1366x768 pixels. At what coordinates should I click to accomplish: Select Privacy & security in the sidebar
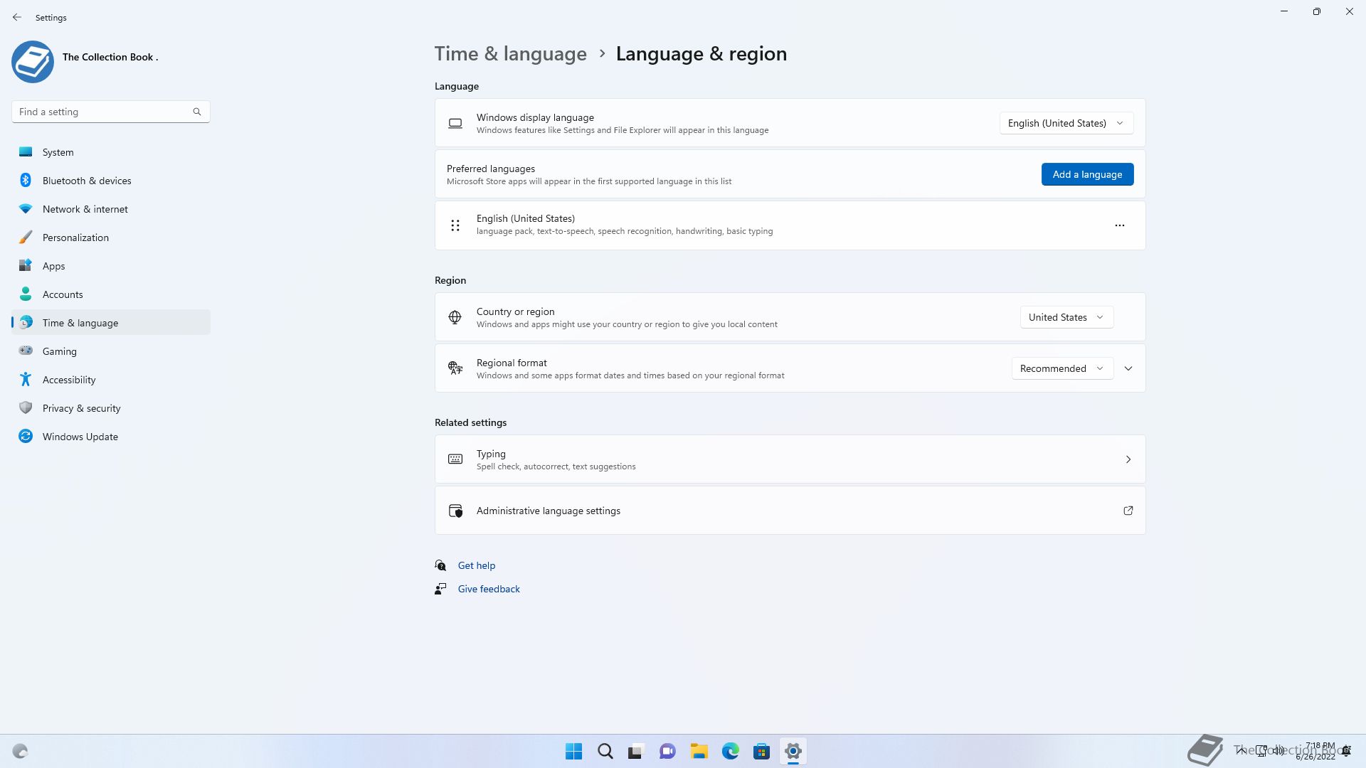pos(81,408)
